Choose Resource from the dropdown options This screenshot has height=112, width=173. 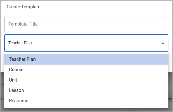[86, 101]
